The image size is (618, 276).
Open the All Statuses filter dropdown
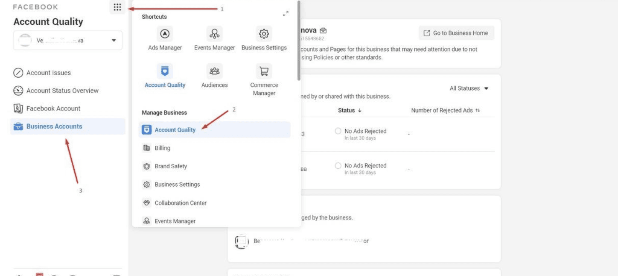(x=469, y=88)
